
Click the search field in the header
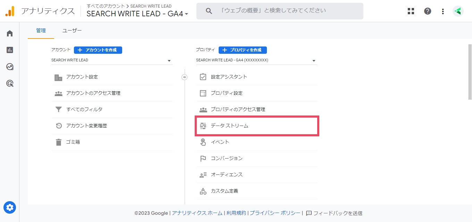pyautogui.click(x=280, y=11)
